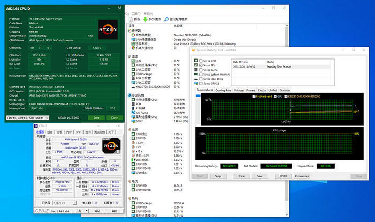Click the Preferences button
The image size is (375, 222).
(x=302, y=176)
